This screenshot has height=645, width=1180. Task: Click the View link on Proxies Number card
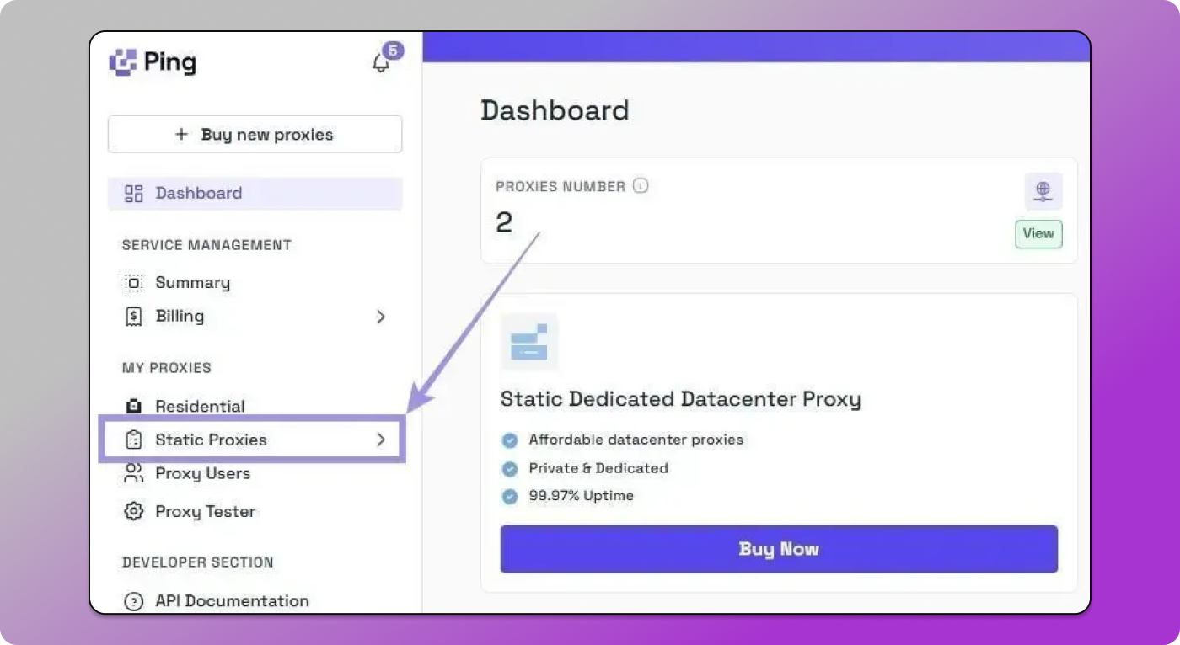[1038, 234]
